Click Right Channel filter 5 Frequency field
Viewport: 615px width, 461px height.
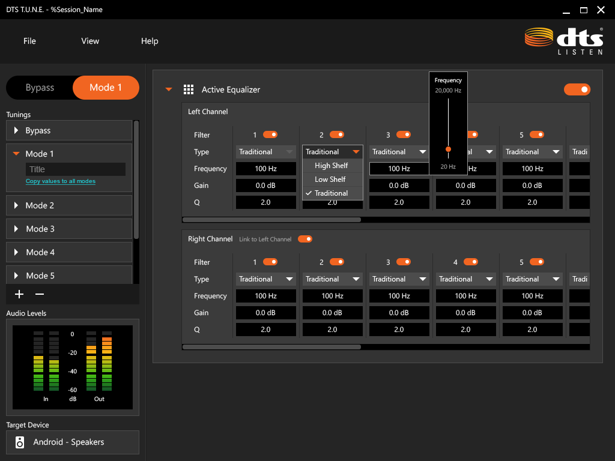click(533, 296)
